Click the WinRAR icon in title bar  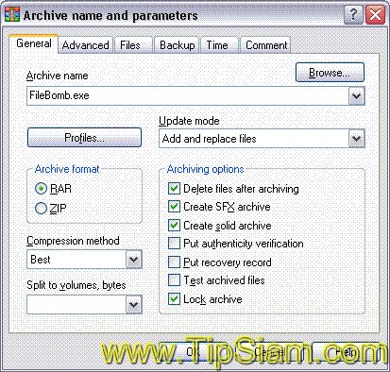(x=12, y=14)
